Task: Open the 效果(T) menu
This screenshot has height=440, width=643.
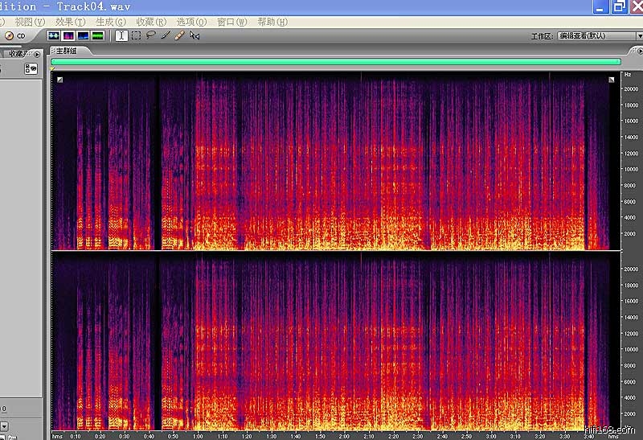Action: [70, 22]
